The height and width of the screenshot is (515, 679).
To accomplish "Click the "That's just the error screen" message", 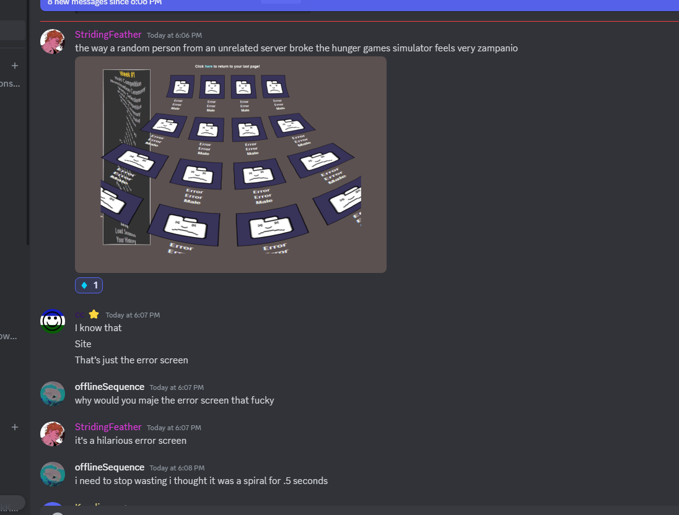I will click(x=131, y=360).
